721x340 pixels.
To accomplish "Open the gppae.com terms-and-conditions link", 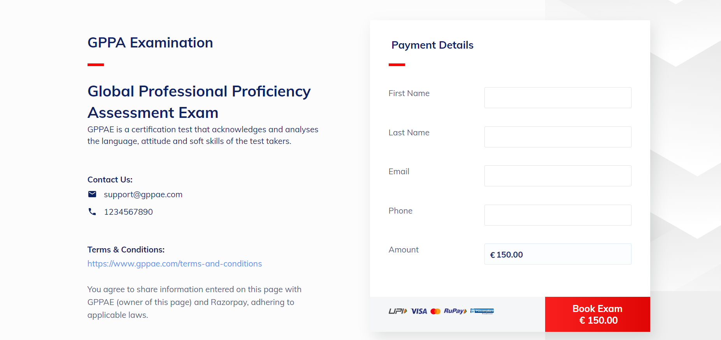I will pyautogui.click(x=175, y=264).
